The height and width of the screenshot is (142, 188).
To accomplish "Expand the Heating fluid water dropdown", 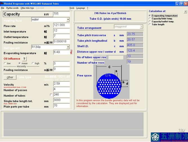I will (68, 19).
